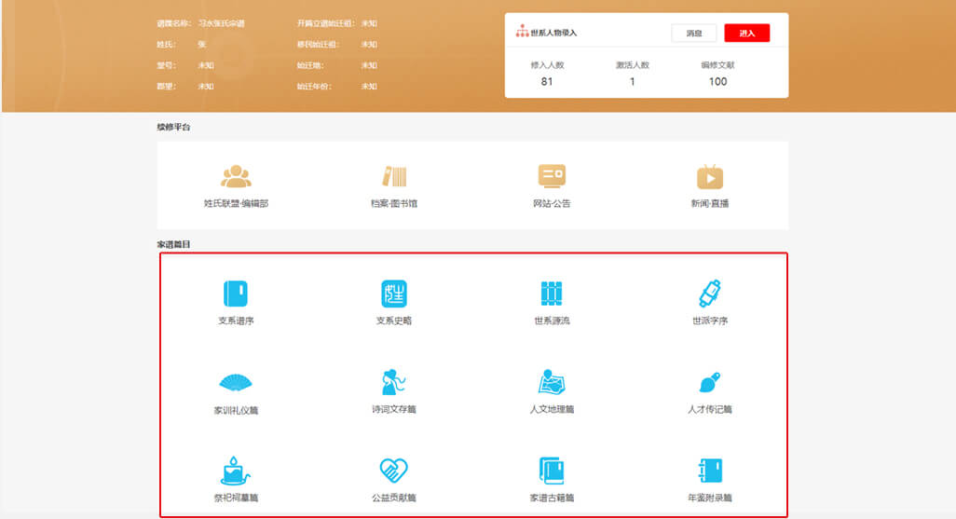The width and height of the screenshot is (956, 519).
Task: Open the 人文地理篇 map icon
Action: coord(552,382)
